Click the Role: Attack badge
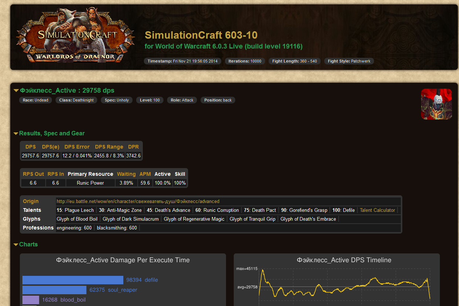Image resolution: width=459 pixels, height=306 pixels. click(182, 100)
